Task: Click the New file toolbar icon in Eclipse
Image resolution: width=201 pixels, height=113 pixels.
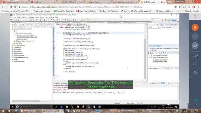Action: 11,20
